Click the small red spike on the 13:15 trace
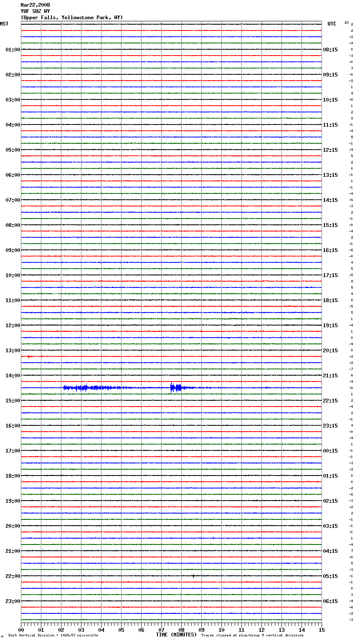 pos(28,357)
